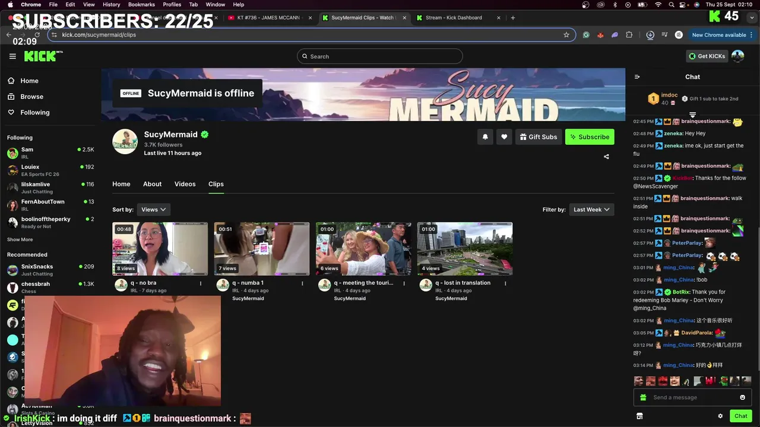Click the Kick search field

pos(380,56)
